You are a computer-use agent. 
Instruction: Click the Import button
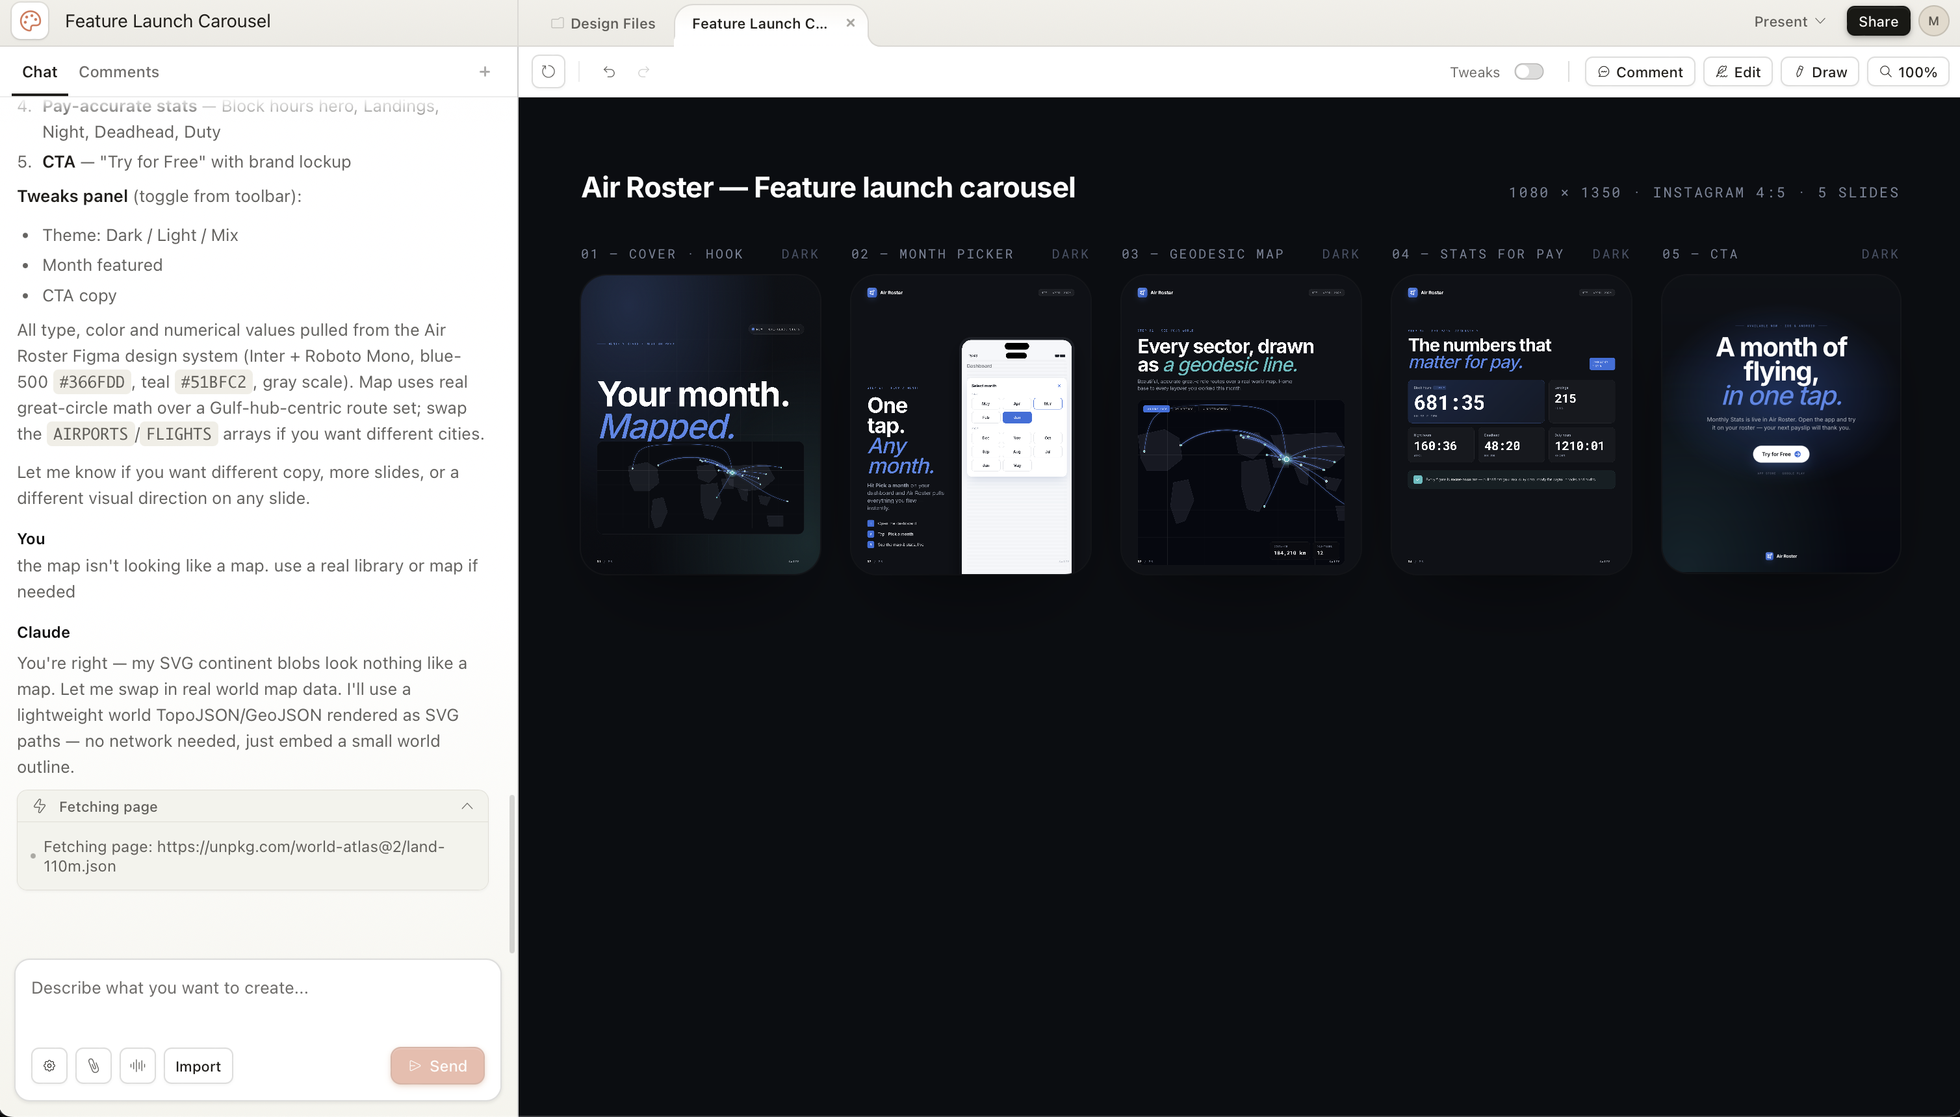198,1066
